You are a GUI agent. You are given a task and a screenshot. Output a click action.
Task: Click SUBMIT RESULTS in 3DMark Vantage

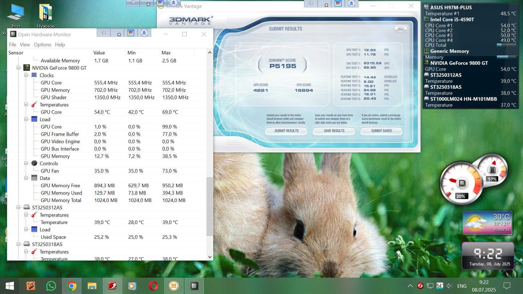click(x=286, y=131)
